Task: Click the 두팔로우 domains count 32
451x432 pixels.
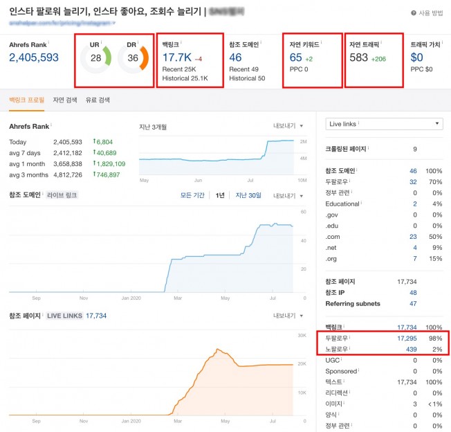Action: [413, 182]
